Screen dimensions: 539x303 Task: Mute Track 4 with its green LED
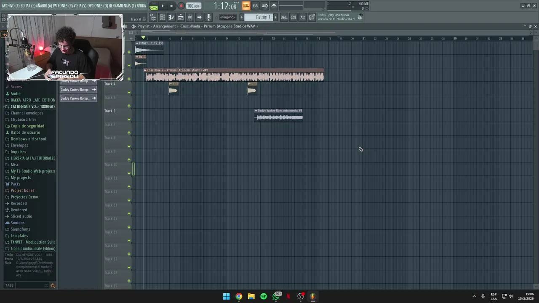pyautogui.click(x=129, y=93)
